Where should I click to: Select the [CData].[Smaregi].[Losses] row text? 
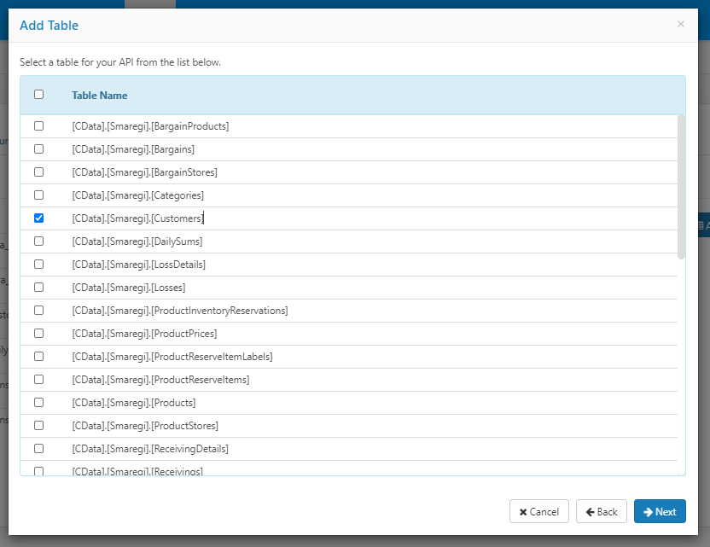[129, 288]
